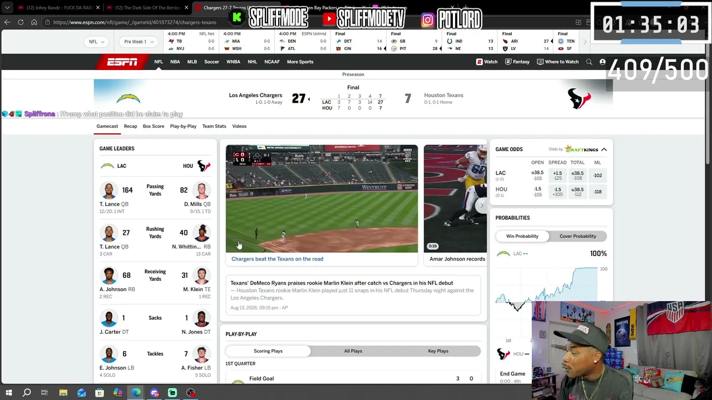This screenshot has width=712, height=400.
Task: Open Discord from the taskbar
Action: [155, 393]
